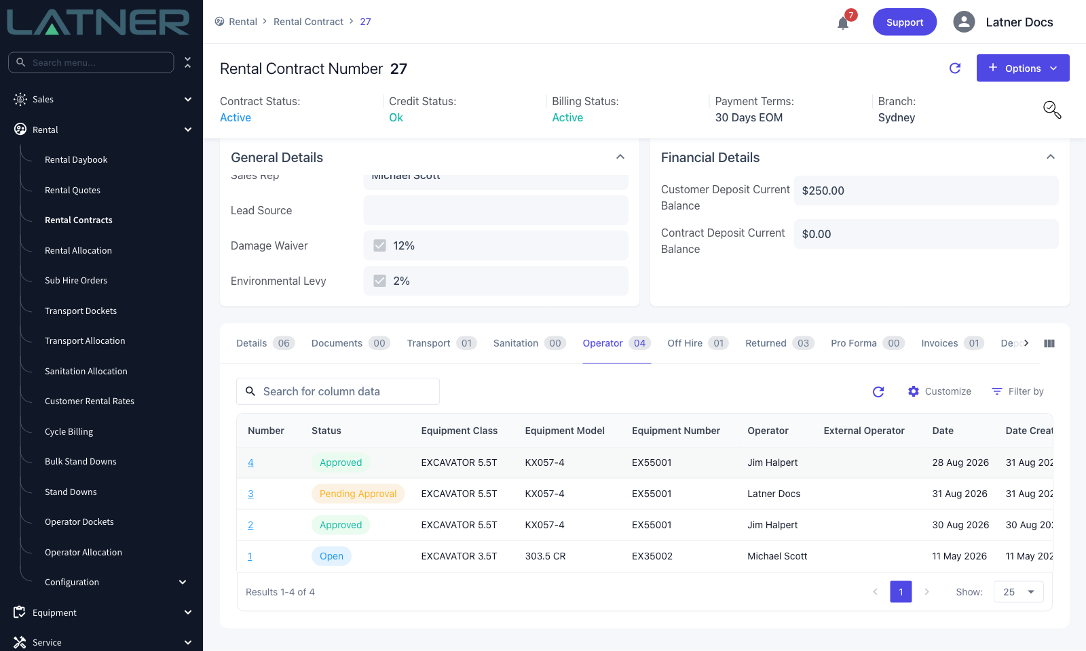Viewport: 1086px width, 651px height.
Task: Click the table search magnifier icon
Action: [x=250, y=391]
